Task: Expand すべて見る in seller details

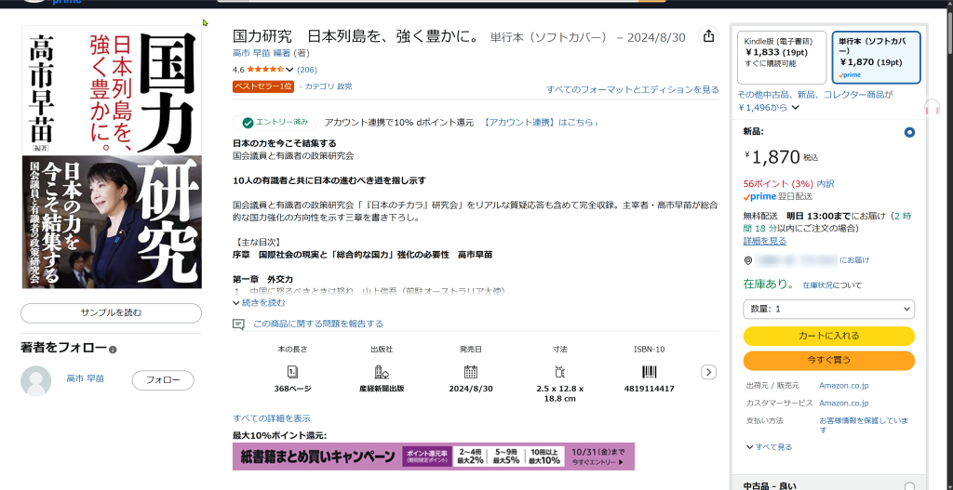Action: 769,446
